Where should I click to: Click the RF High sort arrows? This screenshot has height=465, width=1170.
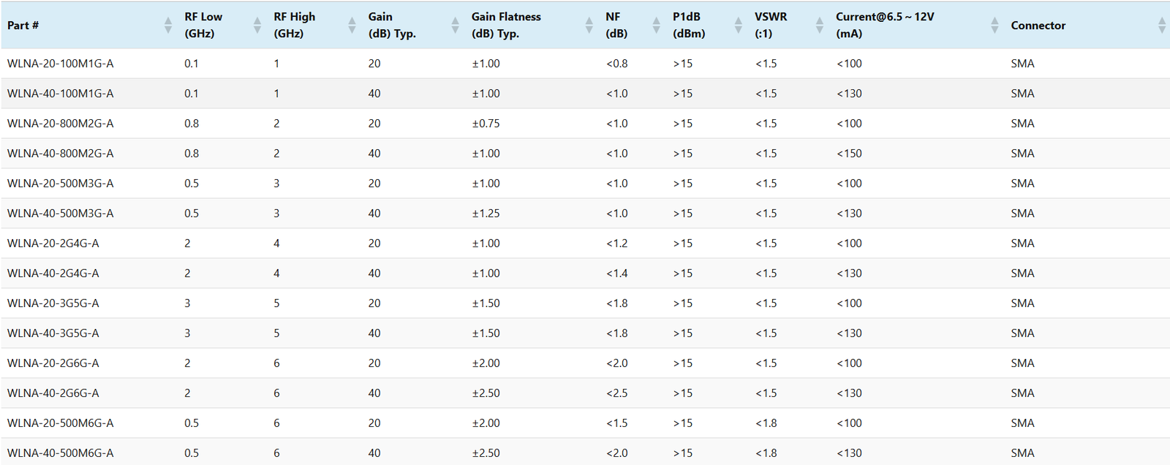click(352, 26)
